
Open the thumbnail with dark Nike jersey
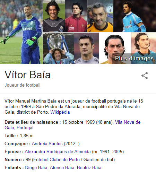coord(54,16)
